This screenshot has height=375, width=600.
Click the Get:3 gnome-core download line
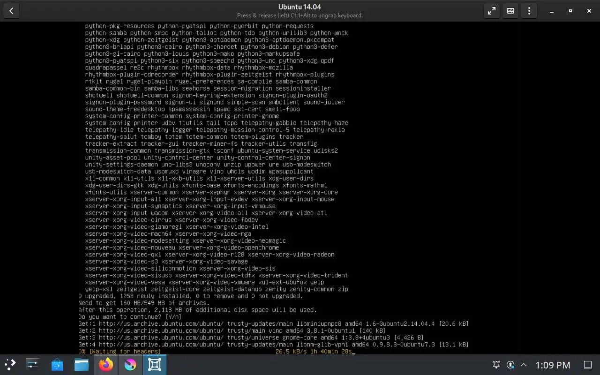tap(251, 337)
